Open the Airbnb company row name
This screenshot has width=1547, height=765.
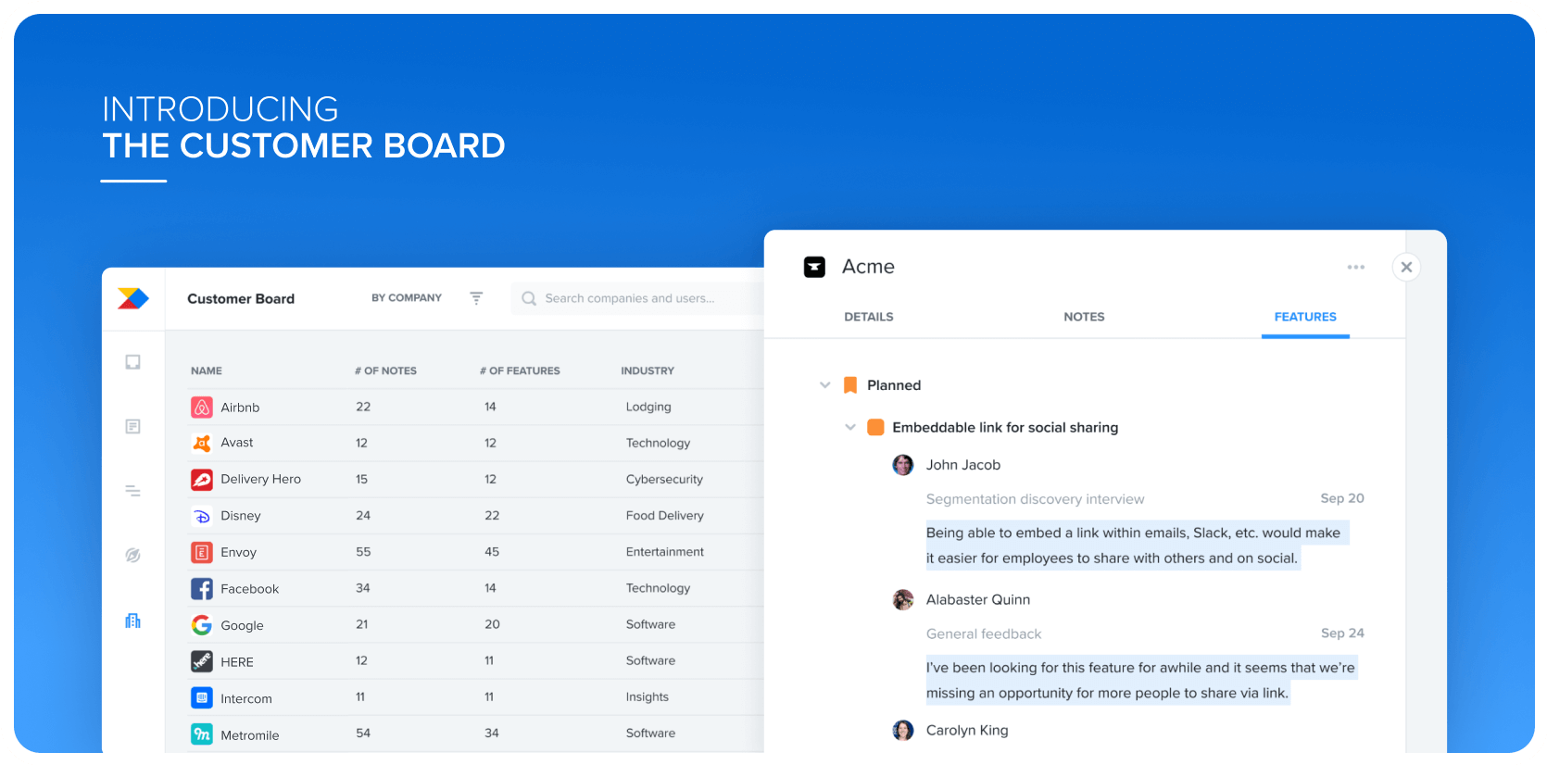[240, 408]
